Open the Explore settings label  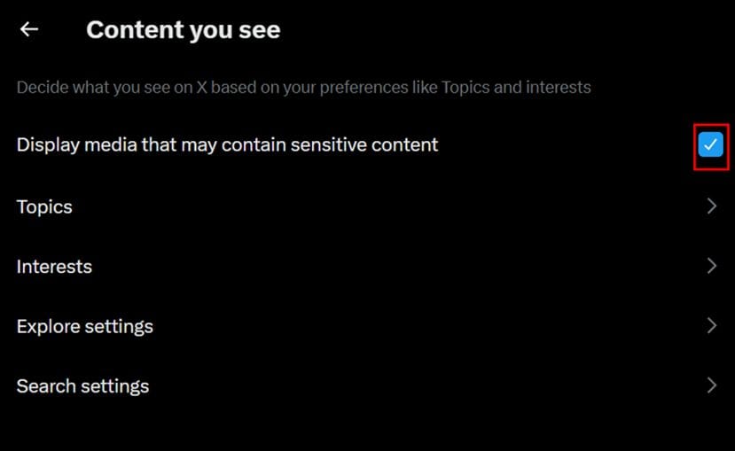[85, 326]
